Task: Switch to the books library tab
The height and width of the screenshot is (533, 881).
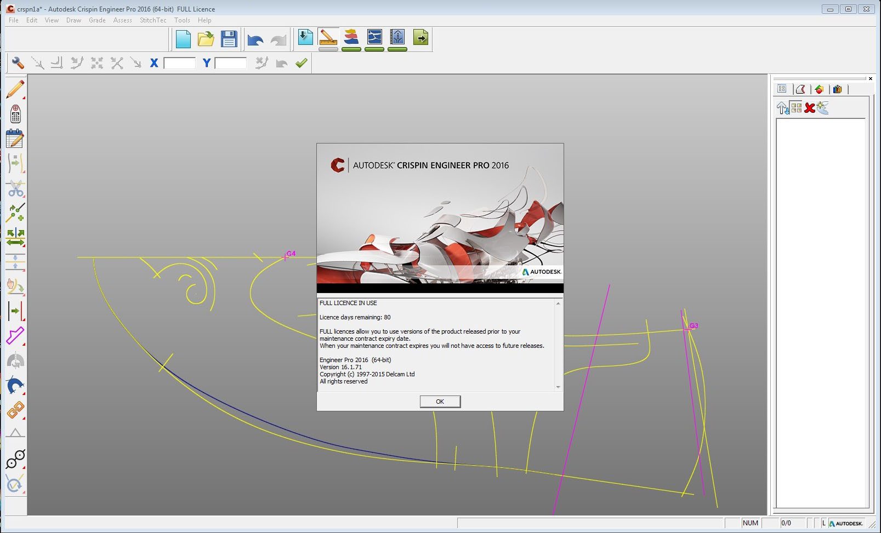Action: click(837, 89)
